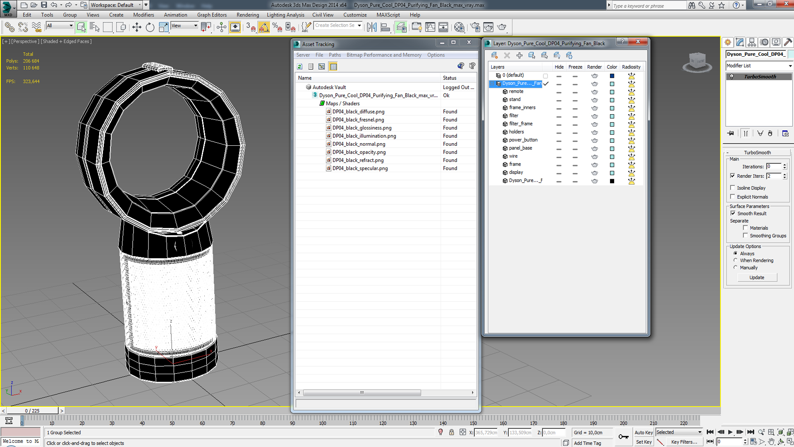Activate the Select Object tool
794x447 pixels.
(x=81, y=27)
